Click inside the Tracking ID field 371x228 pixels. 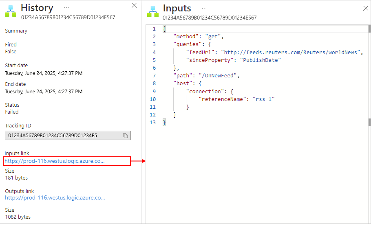64,136
